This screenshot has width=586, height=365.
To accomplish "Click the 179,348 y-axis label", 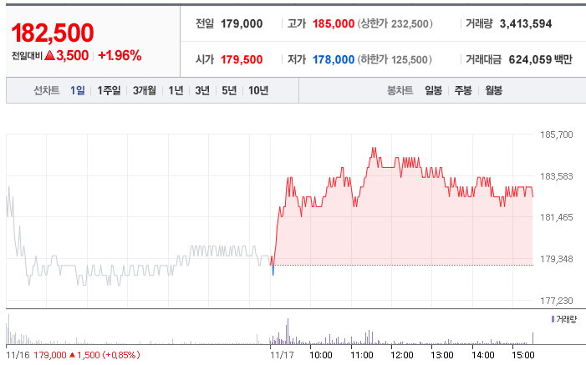I will click(x=557, y=259).
